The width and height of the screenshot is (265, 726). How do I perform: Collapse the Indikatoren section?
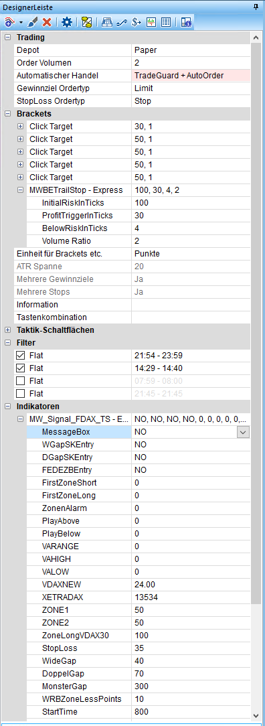[7, 407]
